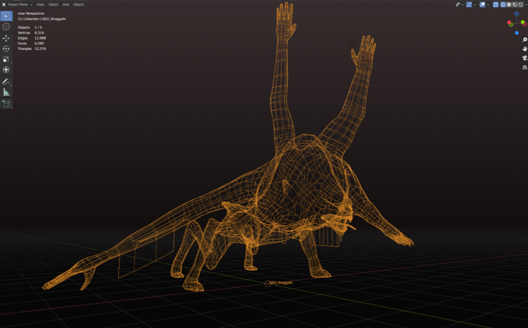
Task: Switch to Solid shading mode
Action: click(x=509, y=4)
